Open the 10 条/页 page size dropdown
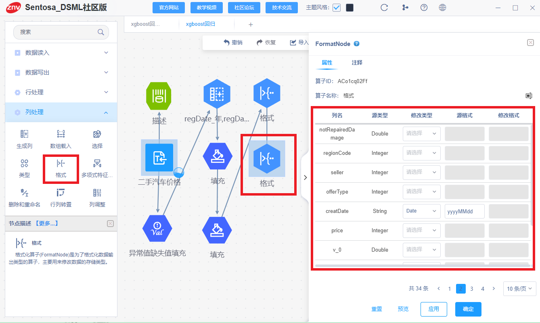Screen dimensions: 540x323 pos(519,289)
